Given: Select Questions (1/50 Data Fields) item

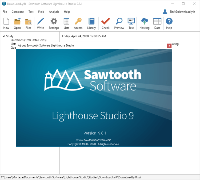Looking at the screenshot, I should pos(29,40).
